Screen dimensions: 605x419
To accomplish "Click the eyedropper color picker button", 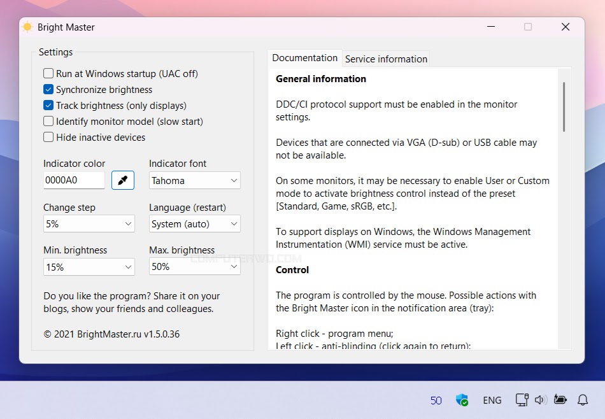I will pyautogui.click(x=123, y=180).
